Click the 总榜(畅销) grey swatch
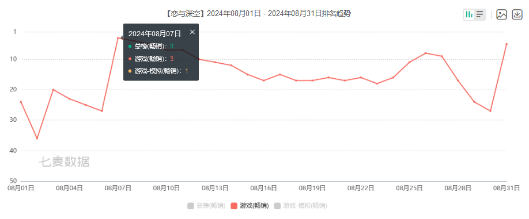The height and width of the screenshot is (219, 529). pyautogui.click(x=191, y=206)
